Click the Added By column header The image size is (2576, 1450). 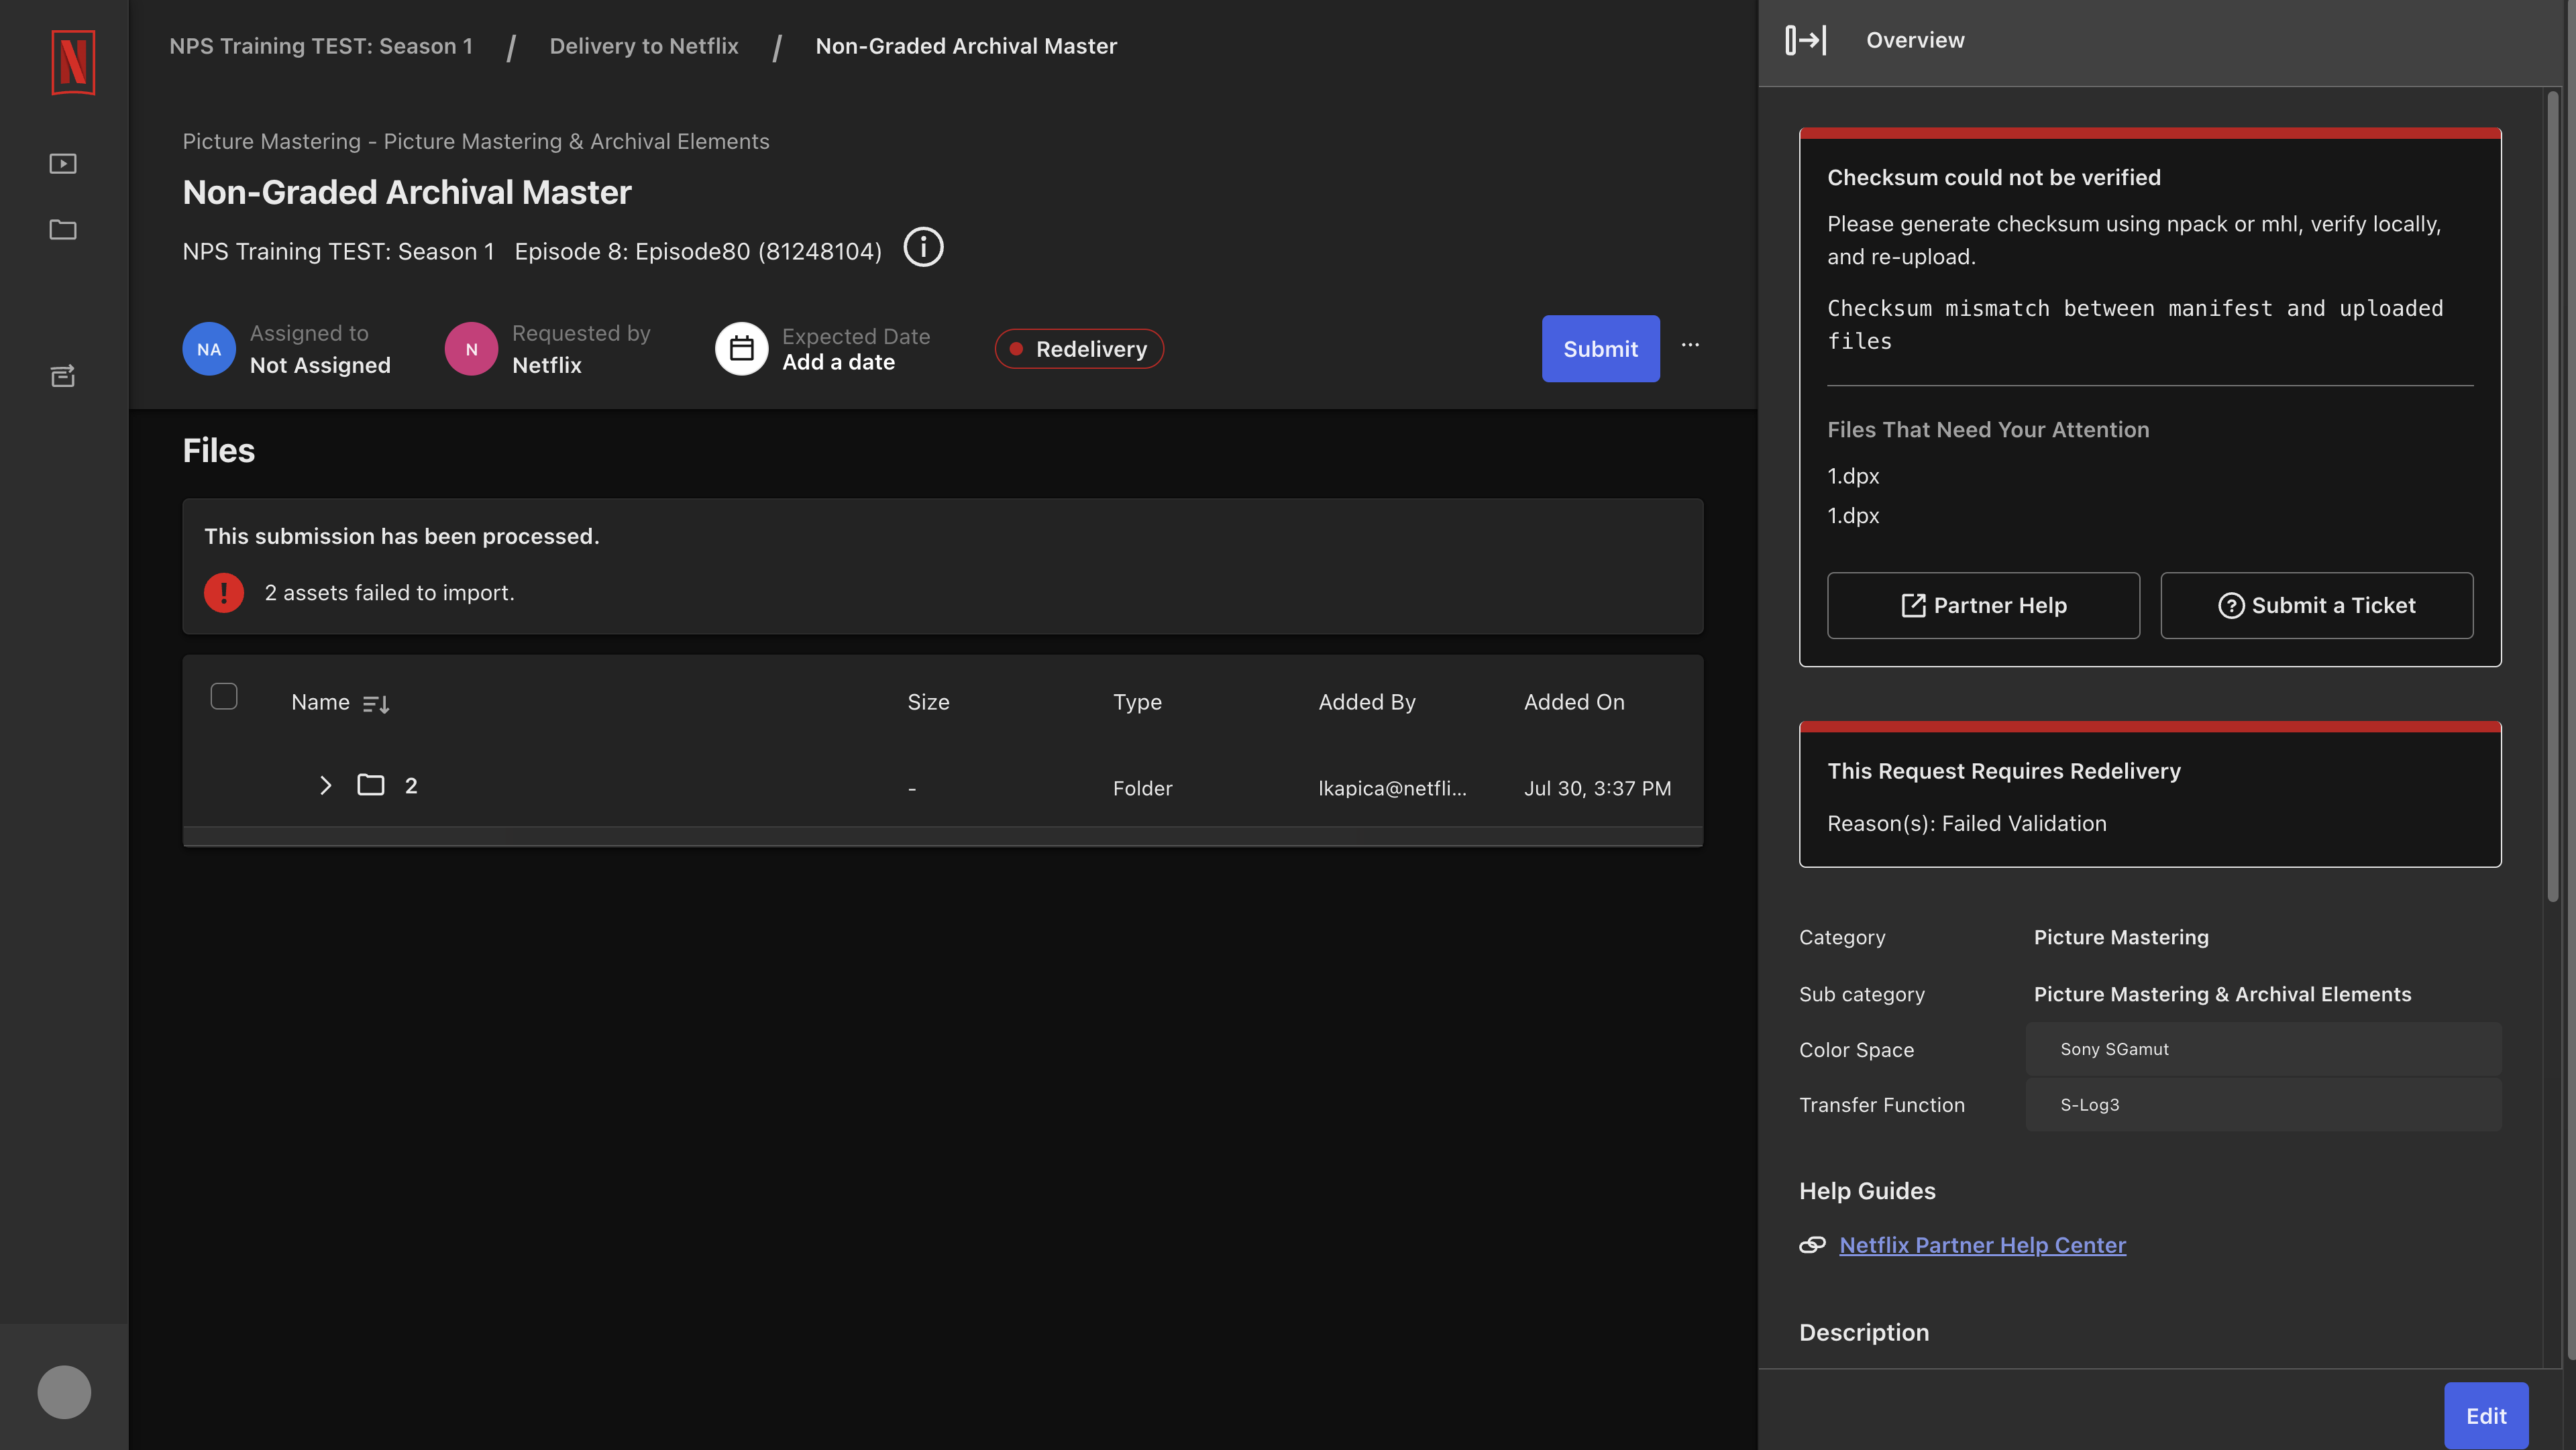(x=1367, y=702)
